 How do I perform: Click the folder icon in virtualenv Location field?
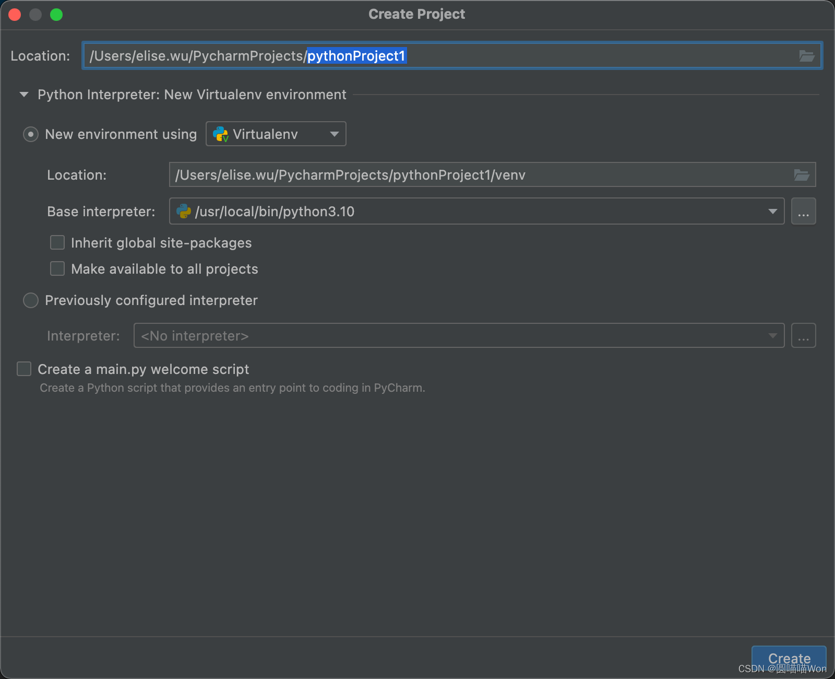801,175
